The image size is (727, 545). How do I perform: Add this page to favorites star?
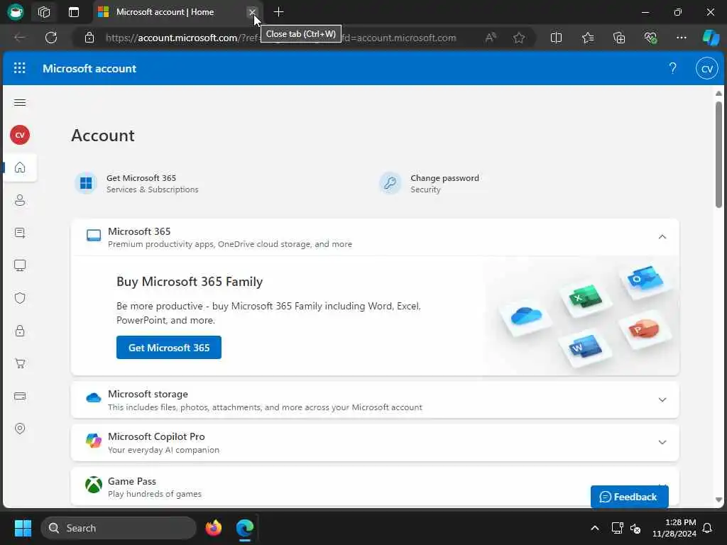(x=519, y=38)
